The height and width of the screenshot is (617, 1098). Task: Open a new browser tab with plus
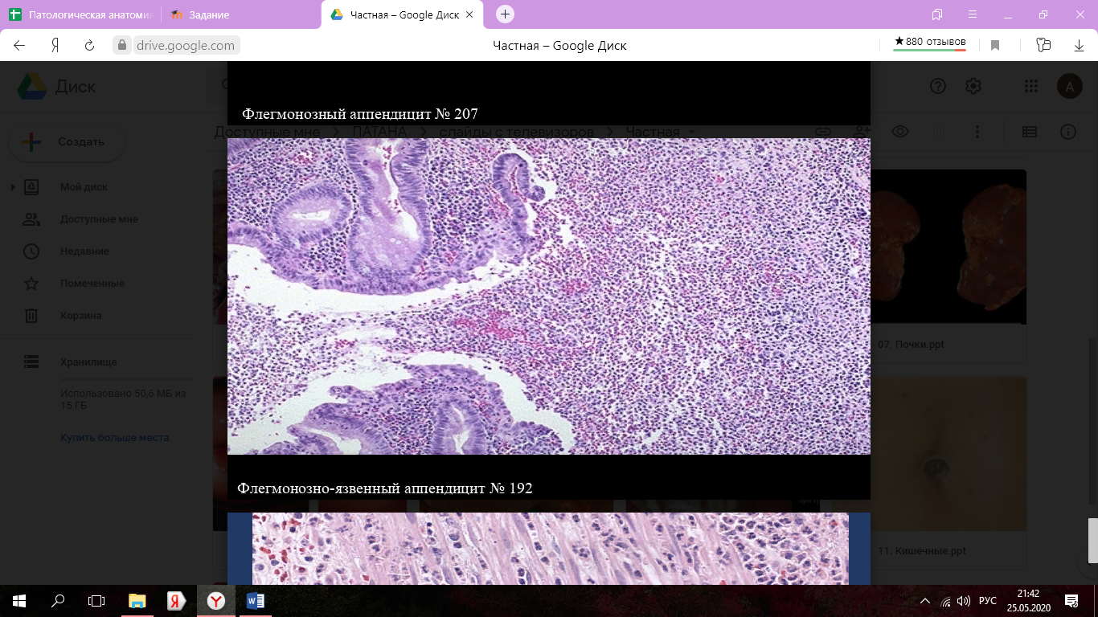tap(505, 14)
